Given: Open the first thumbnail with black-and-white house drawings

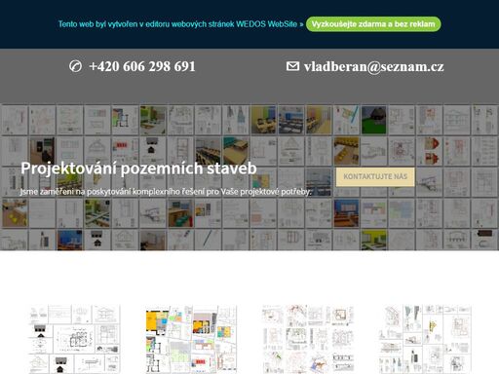Looking at the screenshot, I should (74, 339).
